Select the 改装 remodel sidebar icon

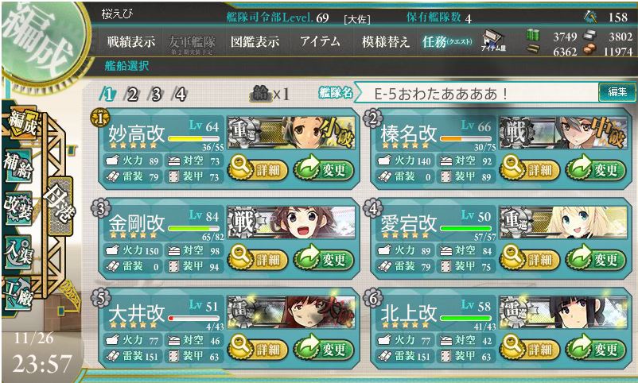coord(17,207)
